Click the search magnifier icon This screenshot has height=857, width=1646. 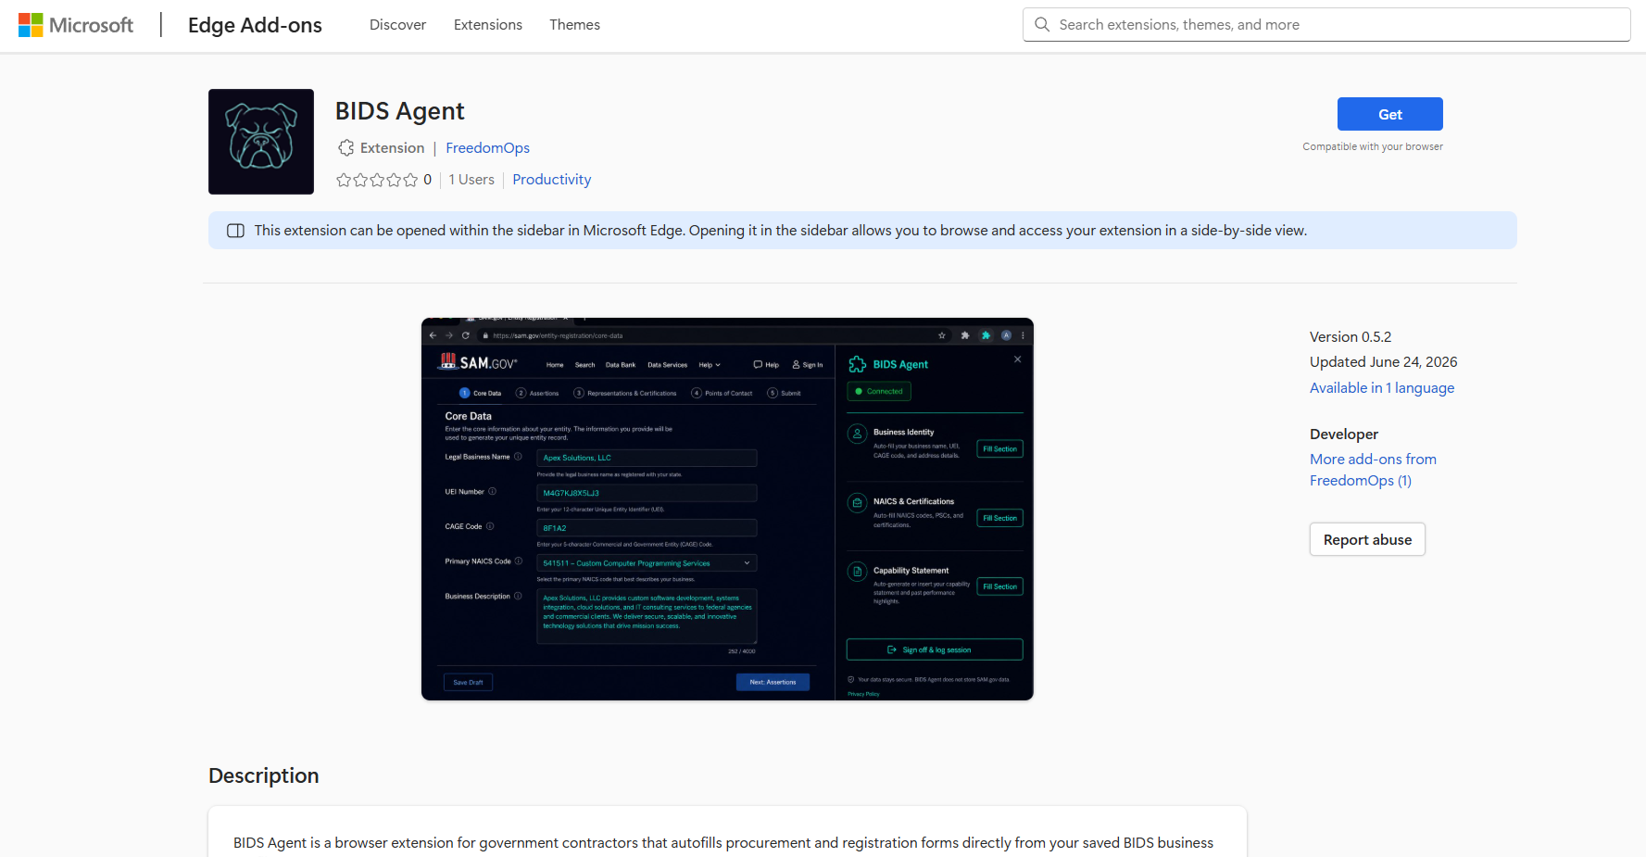point(1042,25)
